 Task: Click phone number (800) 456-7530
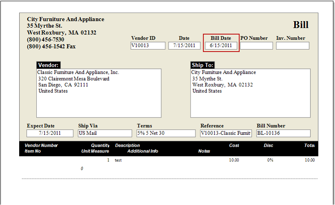[46, 39]
